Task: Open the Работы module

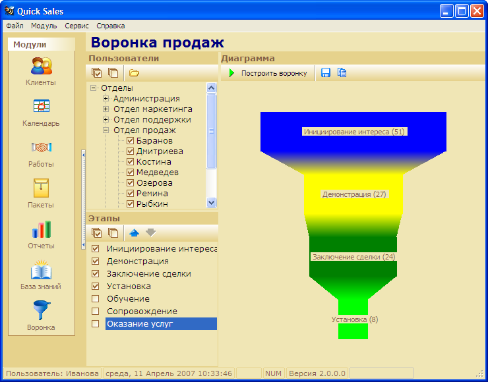Action: coord(41,154)
